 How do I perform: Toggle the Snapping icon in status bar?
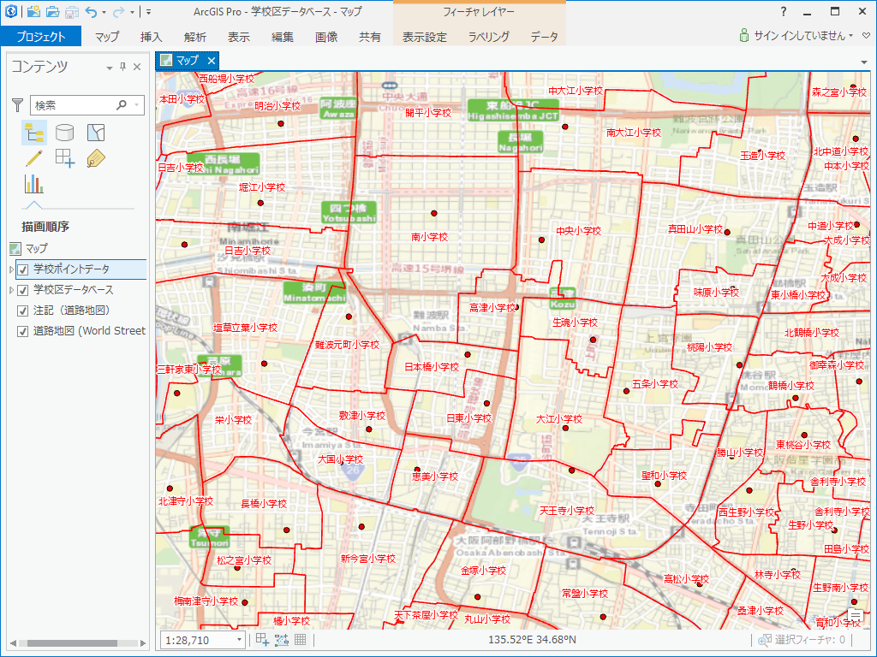tap(262, 640)
